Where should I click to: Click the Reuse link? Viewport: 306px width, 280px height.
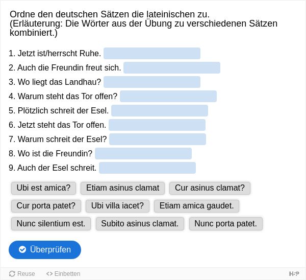(22, 274)
